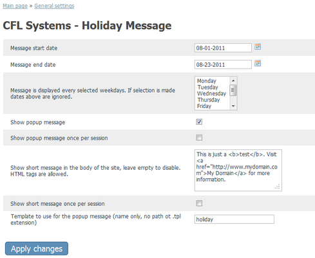The height and width of the screenshot is (258, 315).
Task: Toggle the Show popup message checkbox
Action: tap(199, 122)
